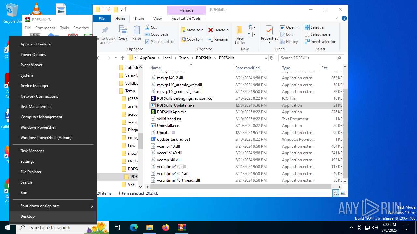Select the PDFSkillsApp.exe file
This screenshot has height=234, width=417.
click(x=171, y=112)
